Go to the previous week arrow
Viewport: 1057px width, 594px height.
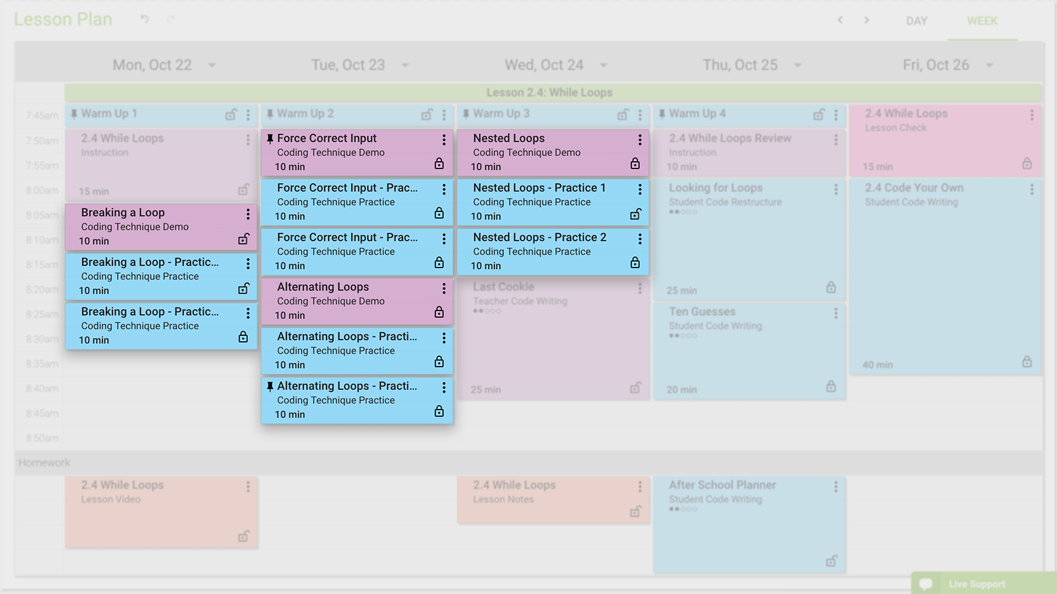point(840,20)
